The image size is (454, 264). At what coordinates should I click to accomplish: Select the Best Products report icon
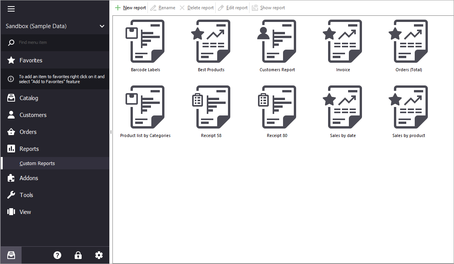point(211,42)
